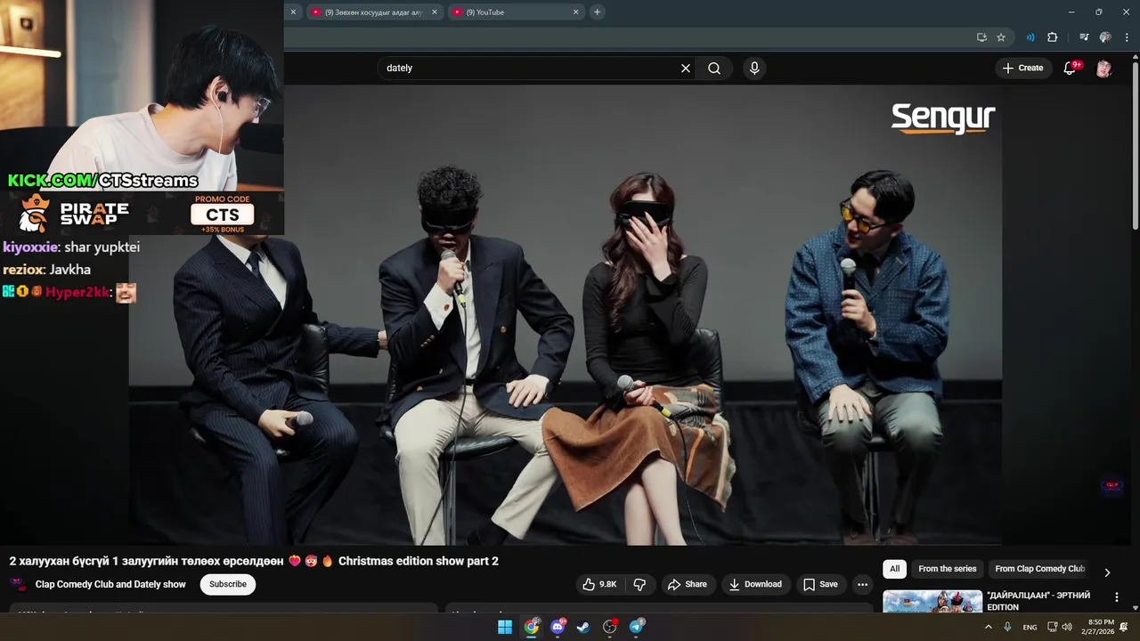
Task: Click the channel avatar beside the Subscribe button
Action: coord(18,584)
